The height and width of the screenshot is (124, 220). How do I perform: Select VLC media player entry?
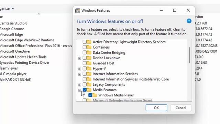click(13, 74)
